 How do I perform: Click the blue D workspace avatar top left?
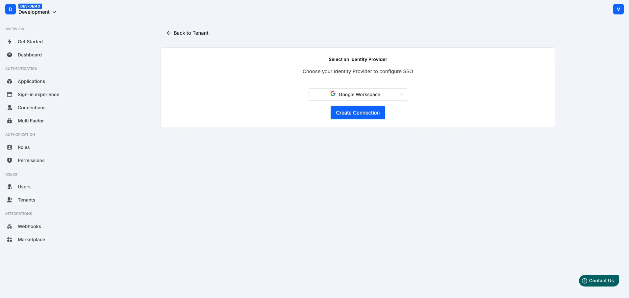[10, 9]
